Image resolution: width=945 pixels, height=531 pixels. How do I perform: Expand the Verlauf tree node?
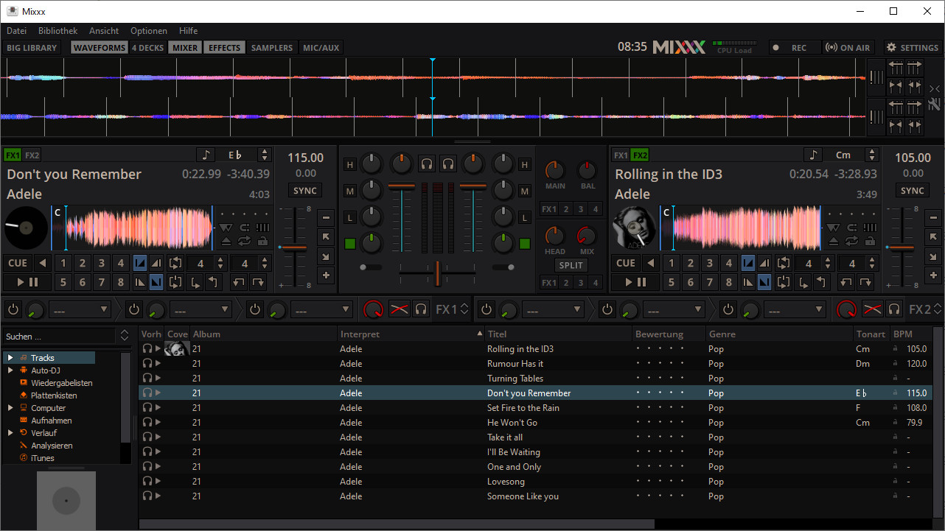[x=10, y=433]
